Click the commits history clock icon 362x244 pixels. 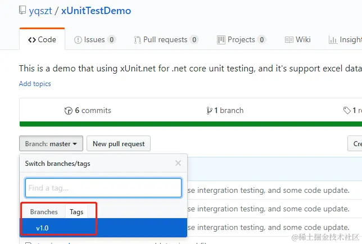pyautogui.click(x=69, y=111)
